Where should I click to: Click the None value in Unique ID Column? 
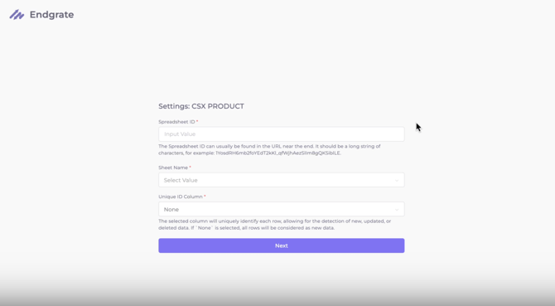click(x=171, y=210)
